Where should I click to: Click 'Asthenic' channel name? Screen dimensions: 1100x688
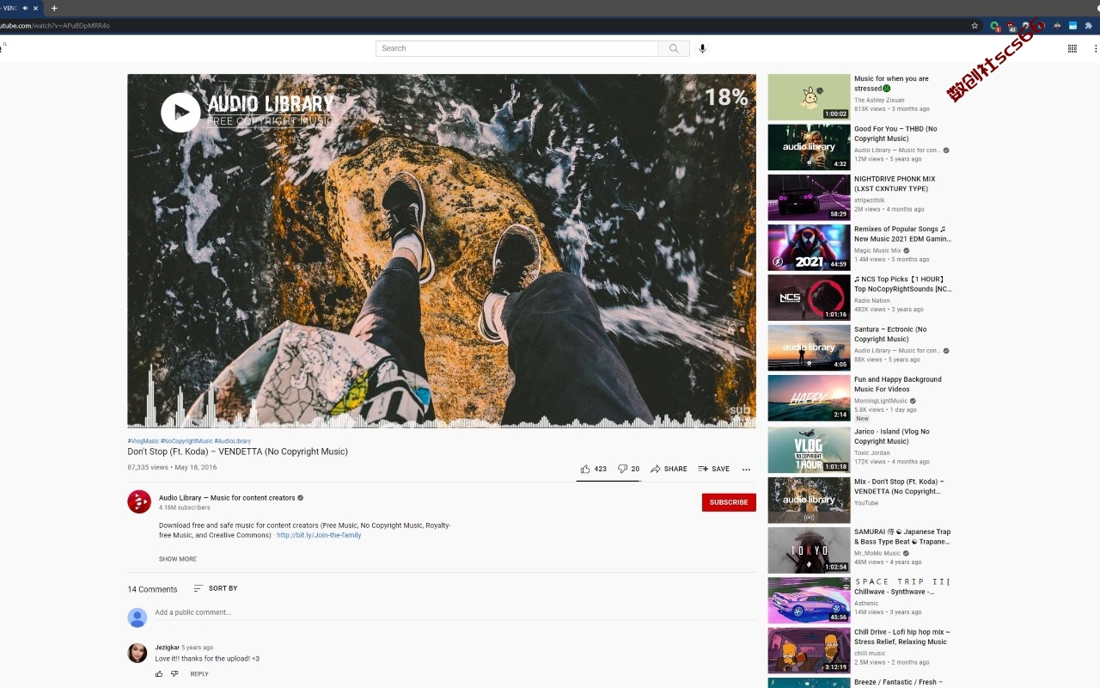click(x=866, y=603)
